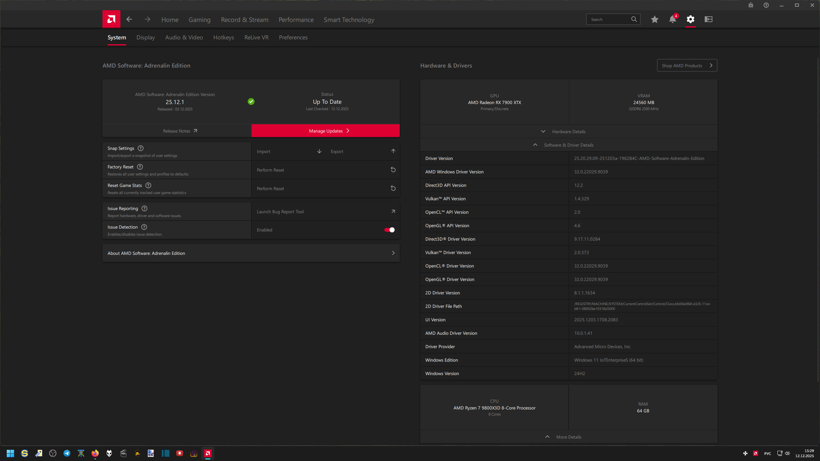Image resolution: width=820 pixels, height=461 pixels.
Task: Click the Manage Updates button
Action: pyautogui.click(x=325, y=131)
